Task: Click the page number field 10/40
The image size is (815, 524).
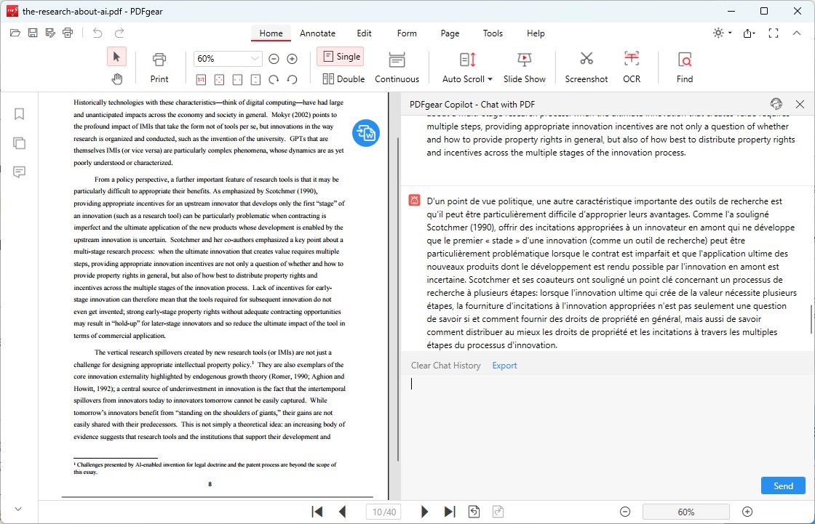Action: click(x=384, y=512)
